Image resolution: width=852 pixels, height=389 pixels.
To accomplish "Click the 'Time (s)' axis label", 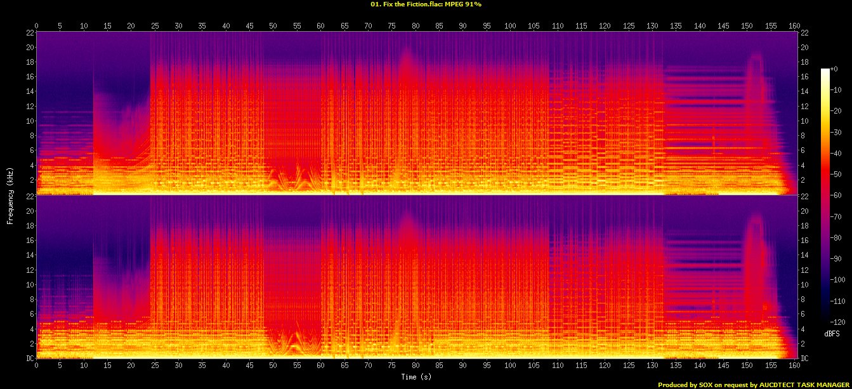I will pos(417,376).
